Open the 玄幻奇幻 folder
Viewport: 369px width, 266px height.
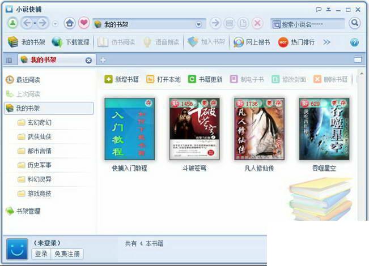coord(35,122)
